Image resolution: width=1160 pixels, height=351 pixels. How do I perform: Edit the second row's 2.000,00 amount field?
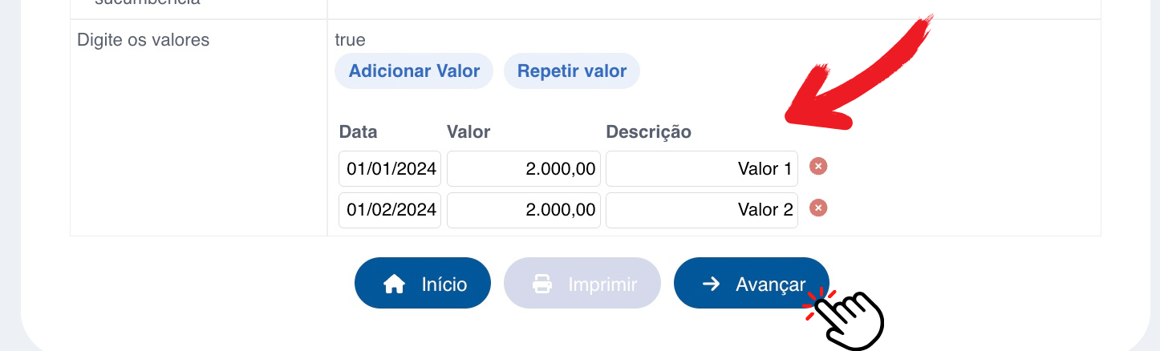click(523, 210)
